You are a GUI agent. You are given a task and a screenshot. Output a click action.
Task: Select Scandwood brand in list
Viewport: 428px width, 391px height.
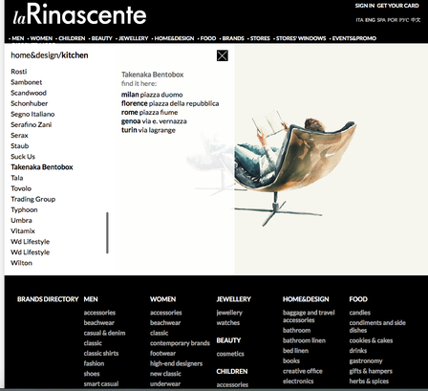[29, 93]
